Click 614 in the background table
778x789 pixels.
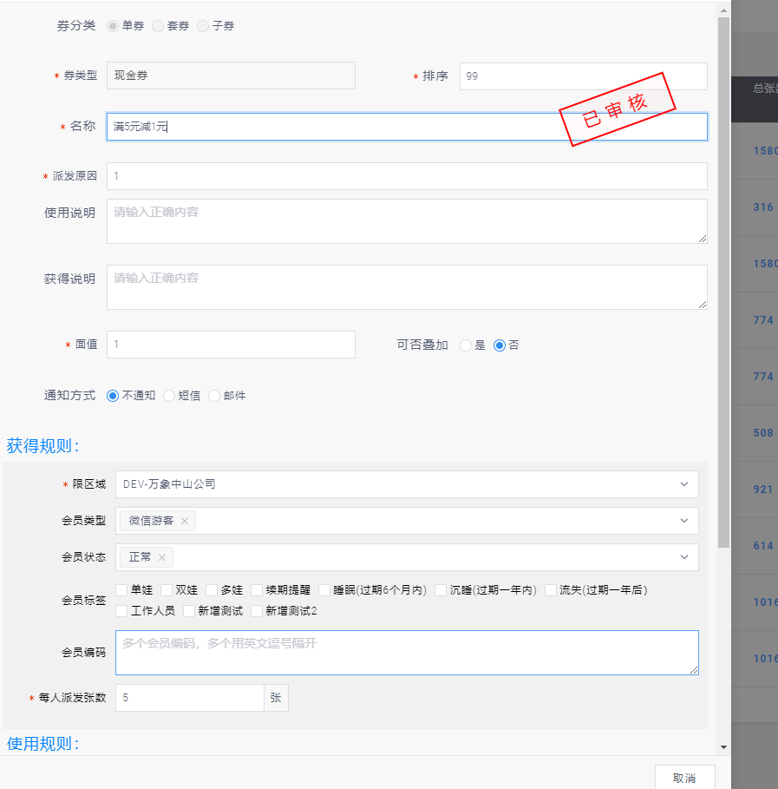pyautogui.click(x=763, y=546)
